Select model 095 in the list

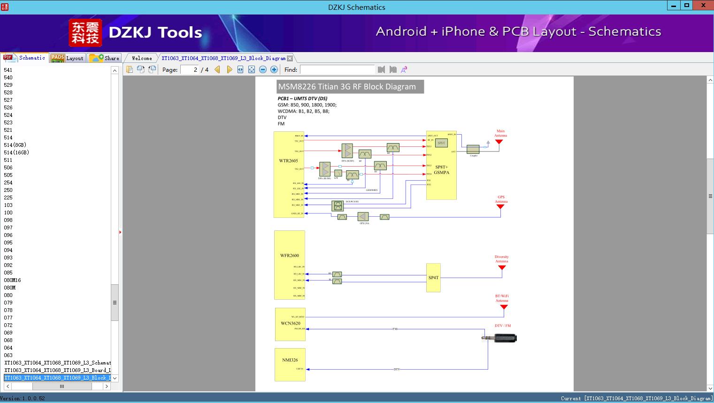pyautogui.click(x=8, y=243)
